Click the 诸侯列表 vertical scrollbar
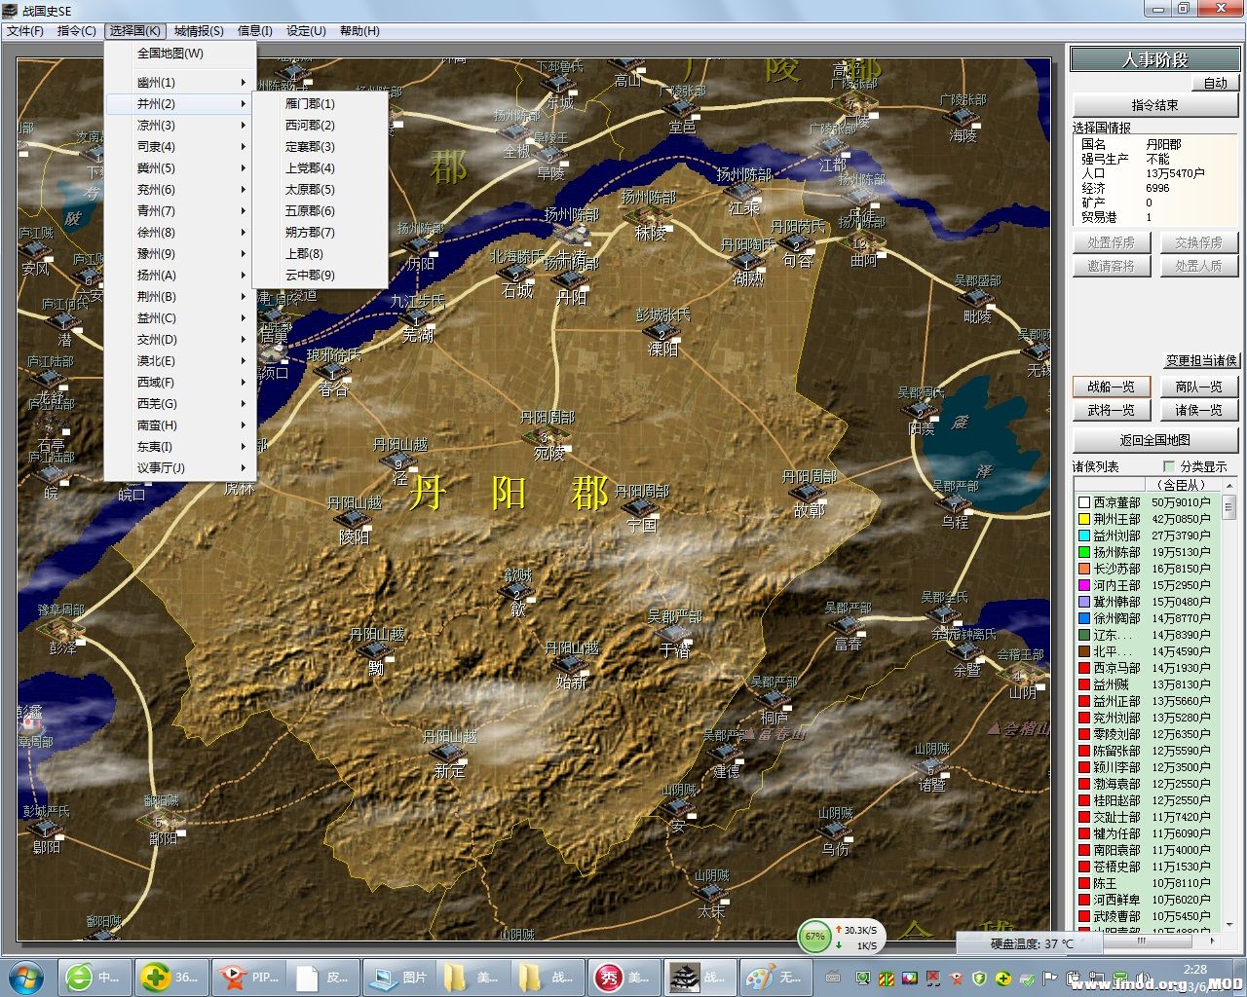The image size is (1247, 997). tap(1228, 711)
